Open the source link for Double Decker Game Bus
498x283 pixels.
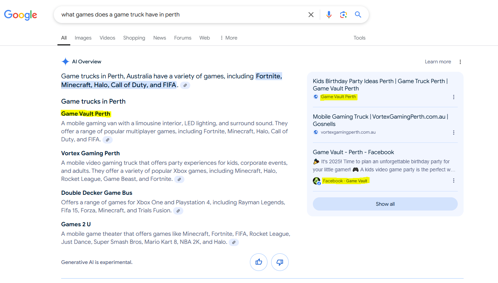point(178,211)
